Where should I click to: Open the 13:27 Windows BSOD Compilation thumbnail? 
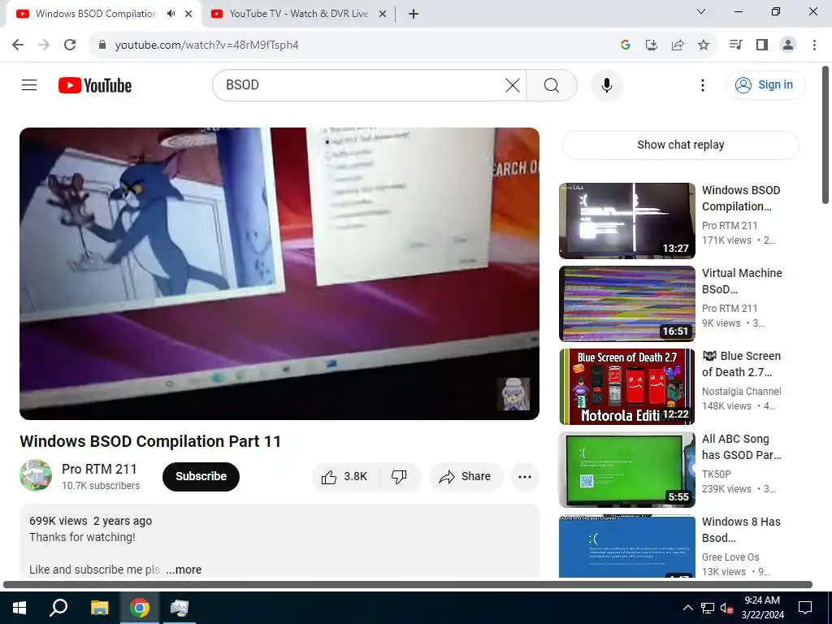point(626,220)
